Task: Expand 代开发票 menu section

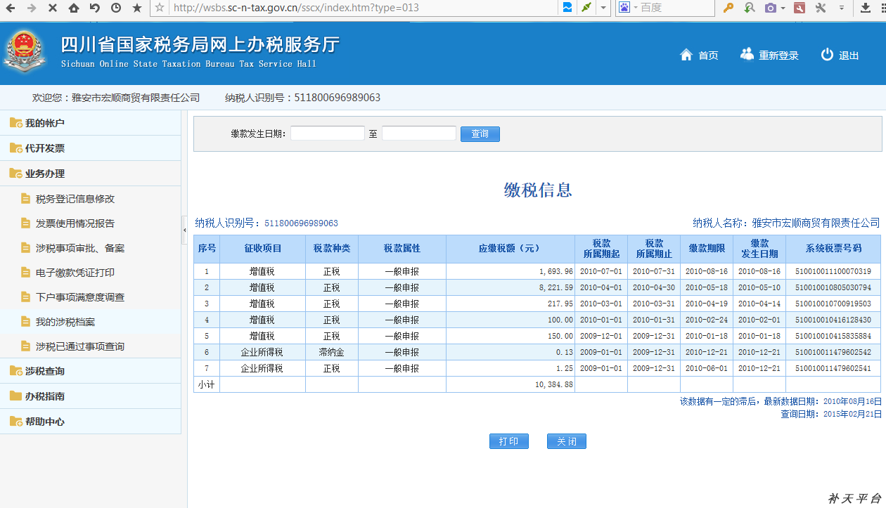Action: coord(90,148)
